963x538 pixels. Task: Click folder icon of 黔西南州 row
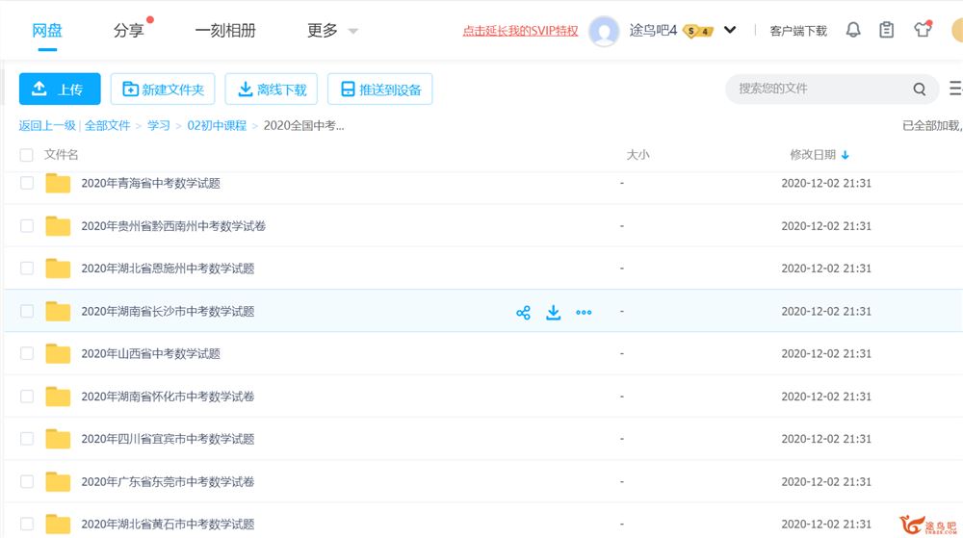pos(58,226)
